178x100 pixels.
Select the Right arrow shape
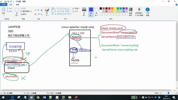63,11
